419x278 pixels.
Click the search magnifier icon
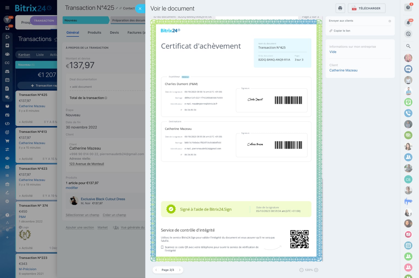pyautogui.click(x=408, y=46)
